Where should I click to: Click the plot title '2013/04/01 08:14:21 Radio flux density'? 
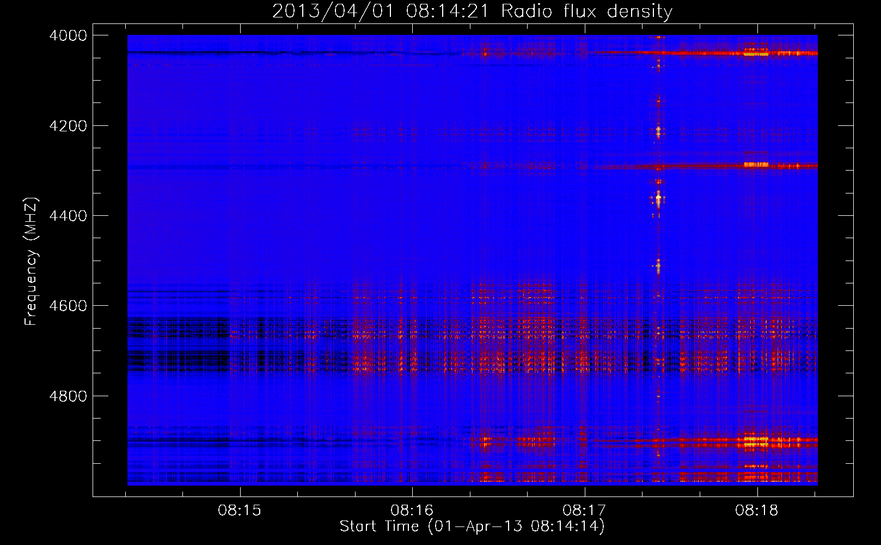click(472, 11)
